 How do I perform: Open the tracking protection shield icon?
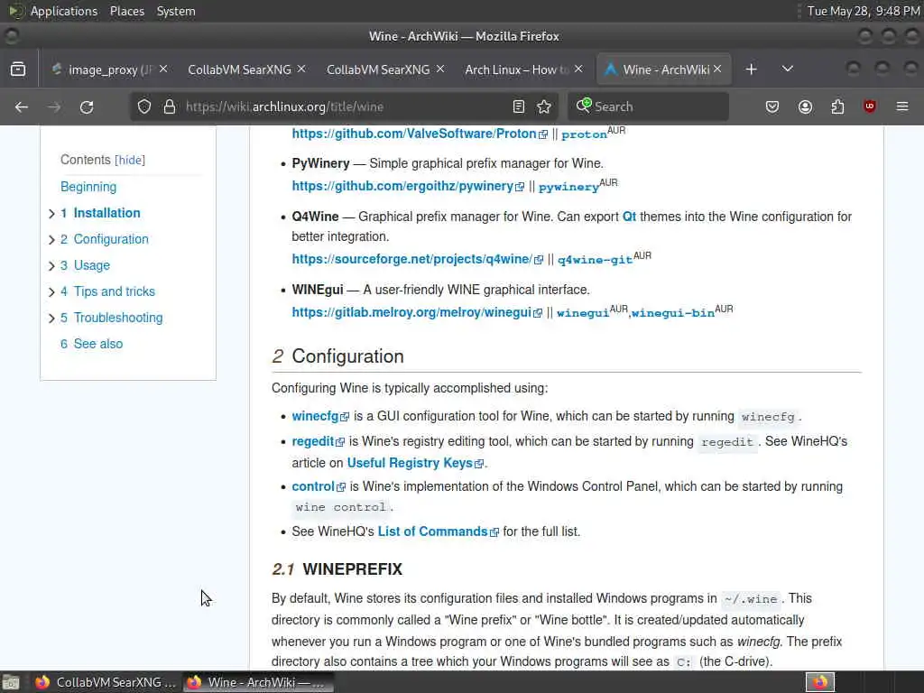144,106
